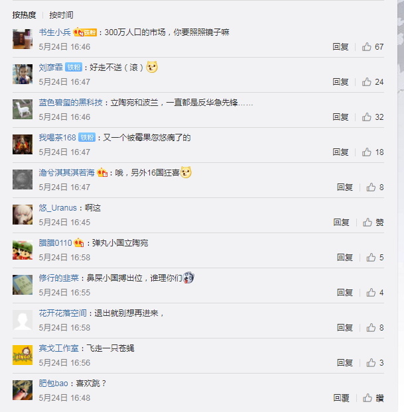Click 蓝色碧玺的黑科技's white alpaca avatar

23,109
